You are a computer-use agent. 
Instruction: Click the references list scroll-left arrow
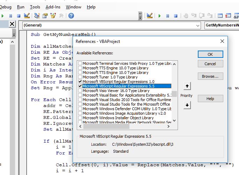[x=80, y=126]
